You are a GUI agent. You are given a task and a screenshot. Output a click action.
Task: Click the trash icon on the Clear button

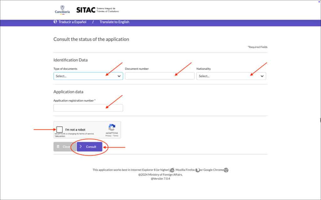[x=59, y=147]
